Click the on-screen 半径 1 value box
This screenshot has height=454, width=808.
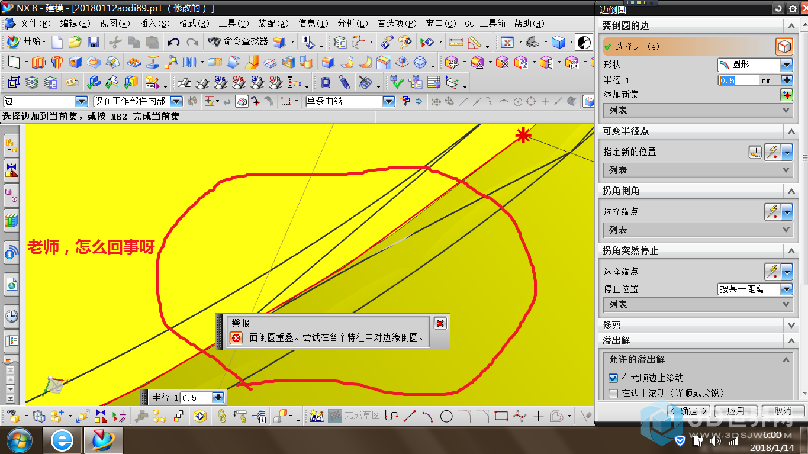196,398
